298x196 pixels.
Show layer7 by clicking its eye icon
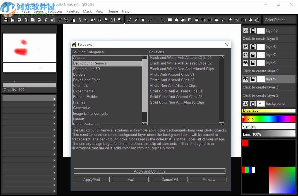coord(246,55)
